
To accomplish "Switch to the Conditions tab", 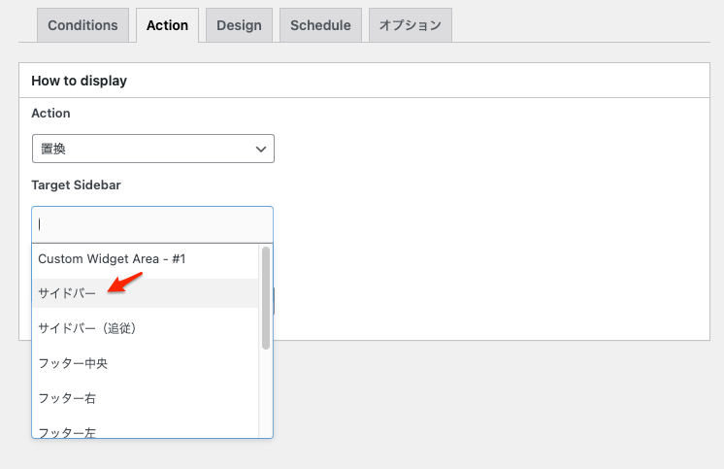I will pyautogui.click(x=82, y=25).
